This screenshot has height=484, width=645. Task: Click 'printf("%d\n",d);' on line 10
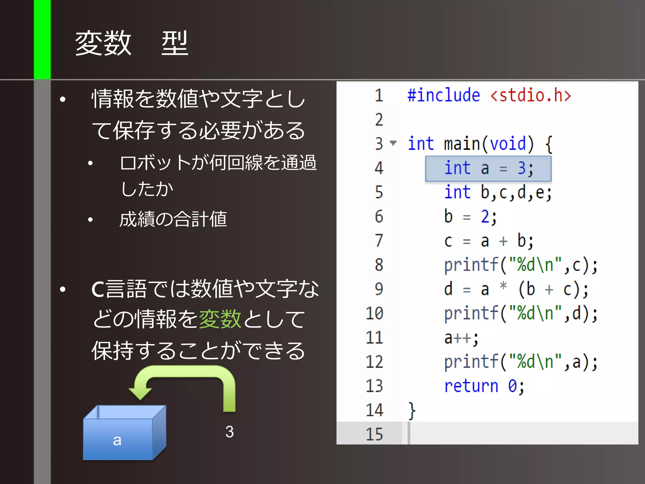(x=521, y=314)
